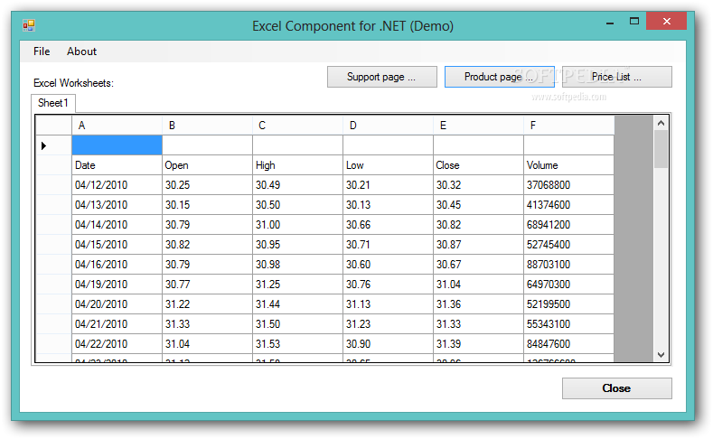Click column header B

(x=207, y=126)
